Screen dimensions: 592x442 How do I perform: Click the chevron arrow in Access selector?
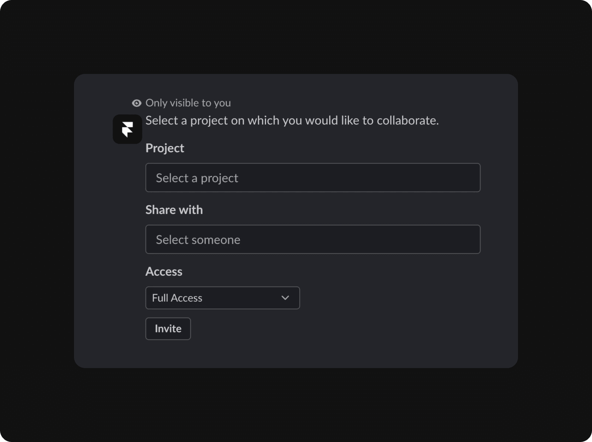click(285, 298)
